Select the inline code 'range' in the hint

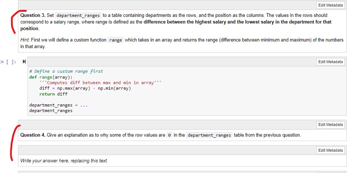(x=116, y=40)
